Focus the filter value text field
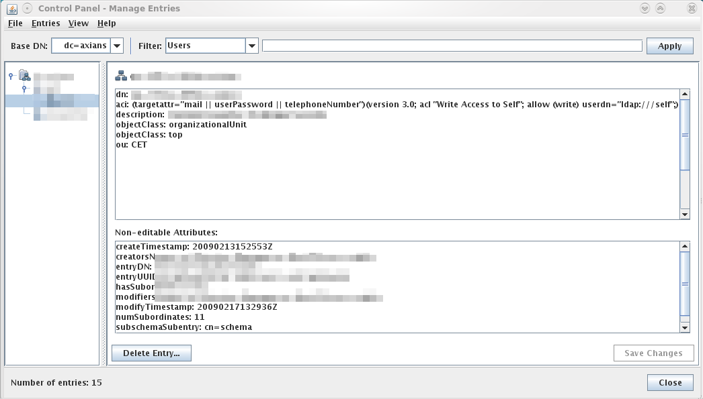Image resolution: width=703 pixels, height=399 pixels. click(452, 46)
